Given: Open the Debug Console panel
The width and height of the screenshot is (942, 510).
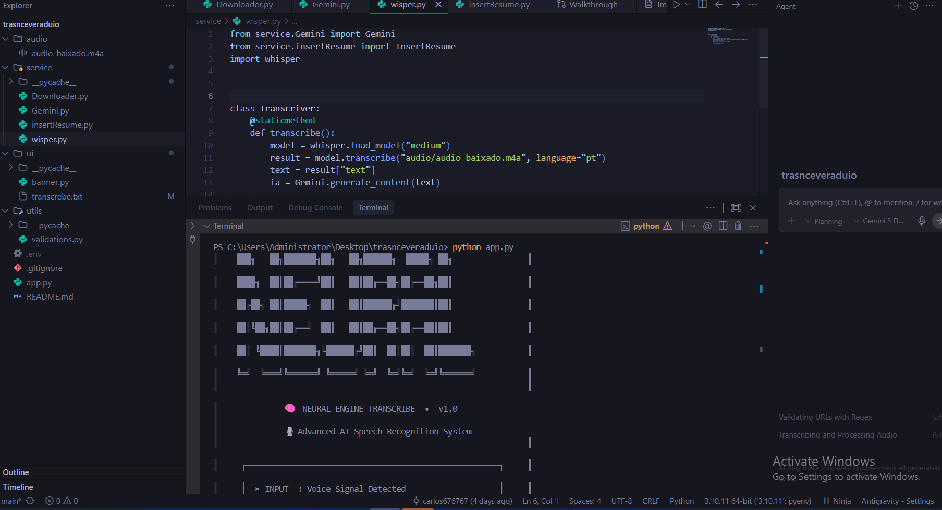Looking at the screenshot, I should tap(315, 207).
